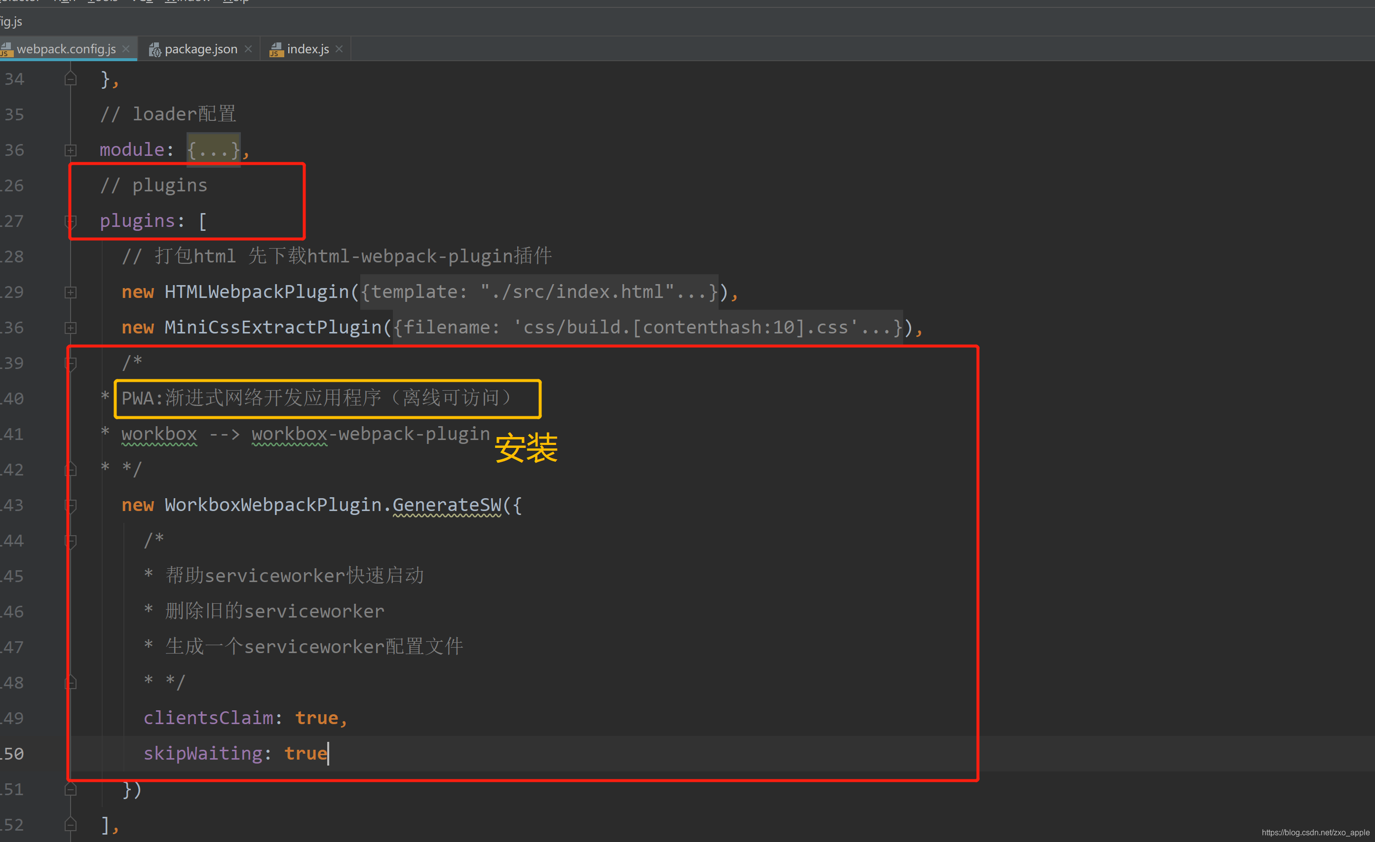Click the 'true' value after skipWaiting

[x=306, y=754]
